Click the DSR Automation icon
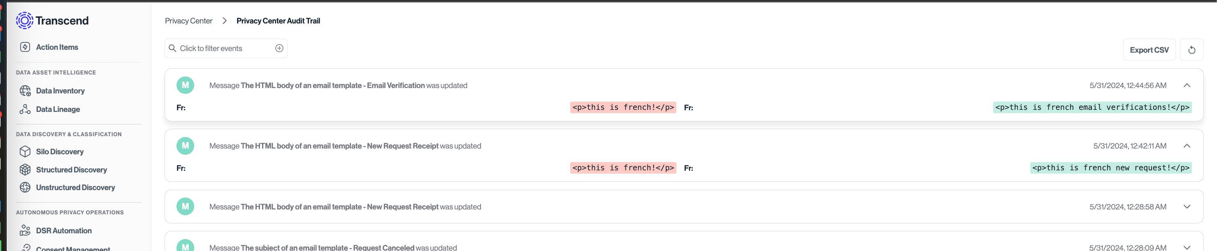1217x251 pixels. pyautogui.click(x=25, y=230)
